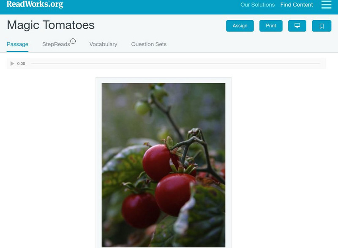Switch to the Question Sets tab
This screenshot has height=248, width=338.
[x=149, y=44]
